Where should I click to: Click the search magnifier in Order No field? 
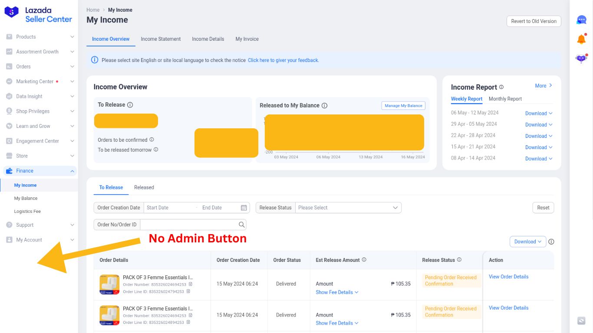[241, 224]
